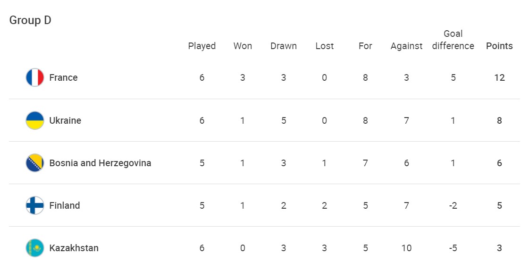Open the France team link
This screenshot has height=280, width=529.
coord(63,77)
